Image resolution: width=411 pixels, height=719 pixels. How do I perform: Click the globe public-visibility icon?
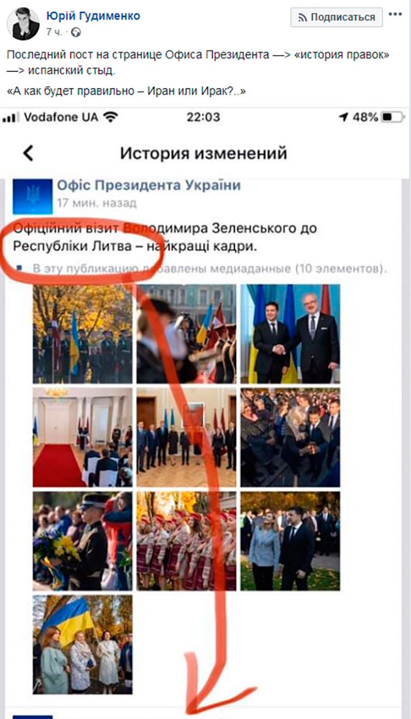(76, 32)
